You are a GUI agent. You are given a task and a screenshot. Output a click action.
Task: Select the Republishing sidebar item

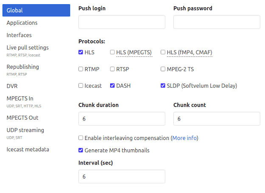22,67
